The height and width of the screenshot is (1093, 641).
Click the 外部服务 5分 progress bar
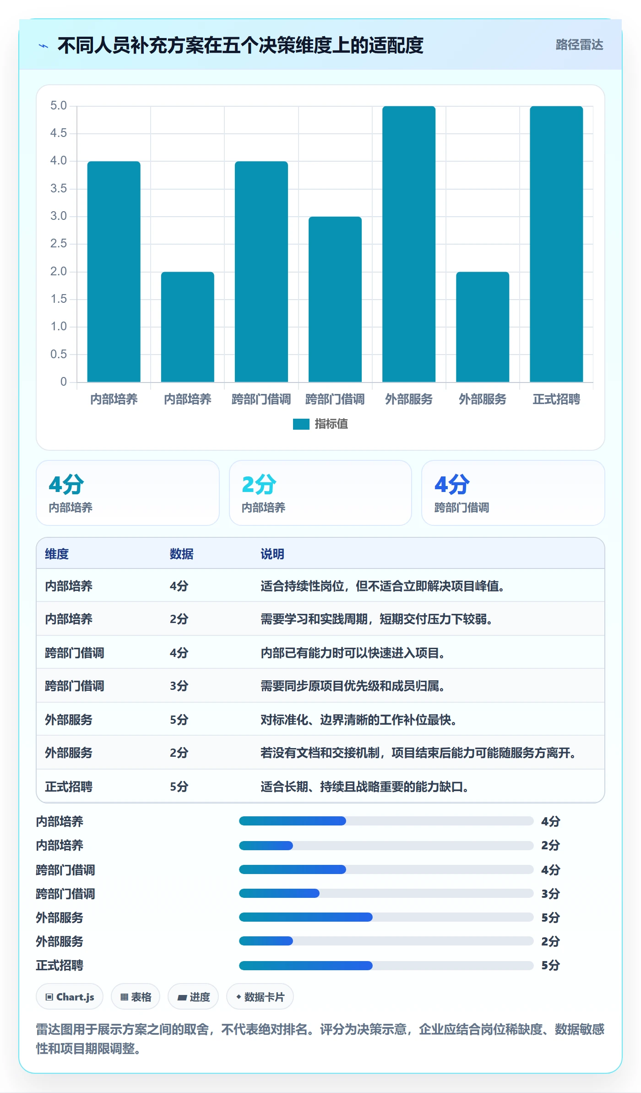pyautogui.click(x=386, y=917)
